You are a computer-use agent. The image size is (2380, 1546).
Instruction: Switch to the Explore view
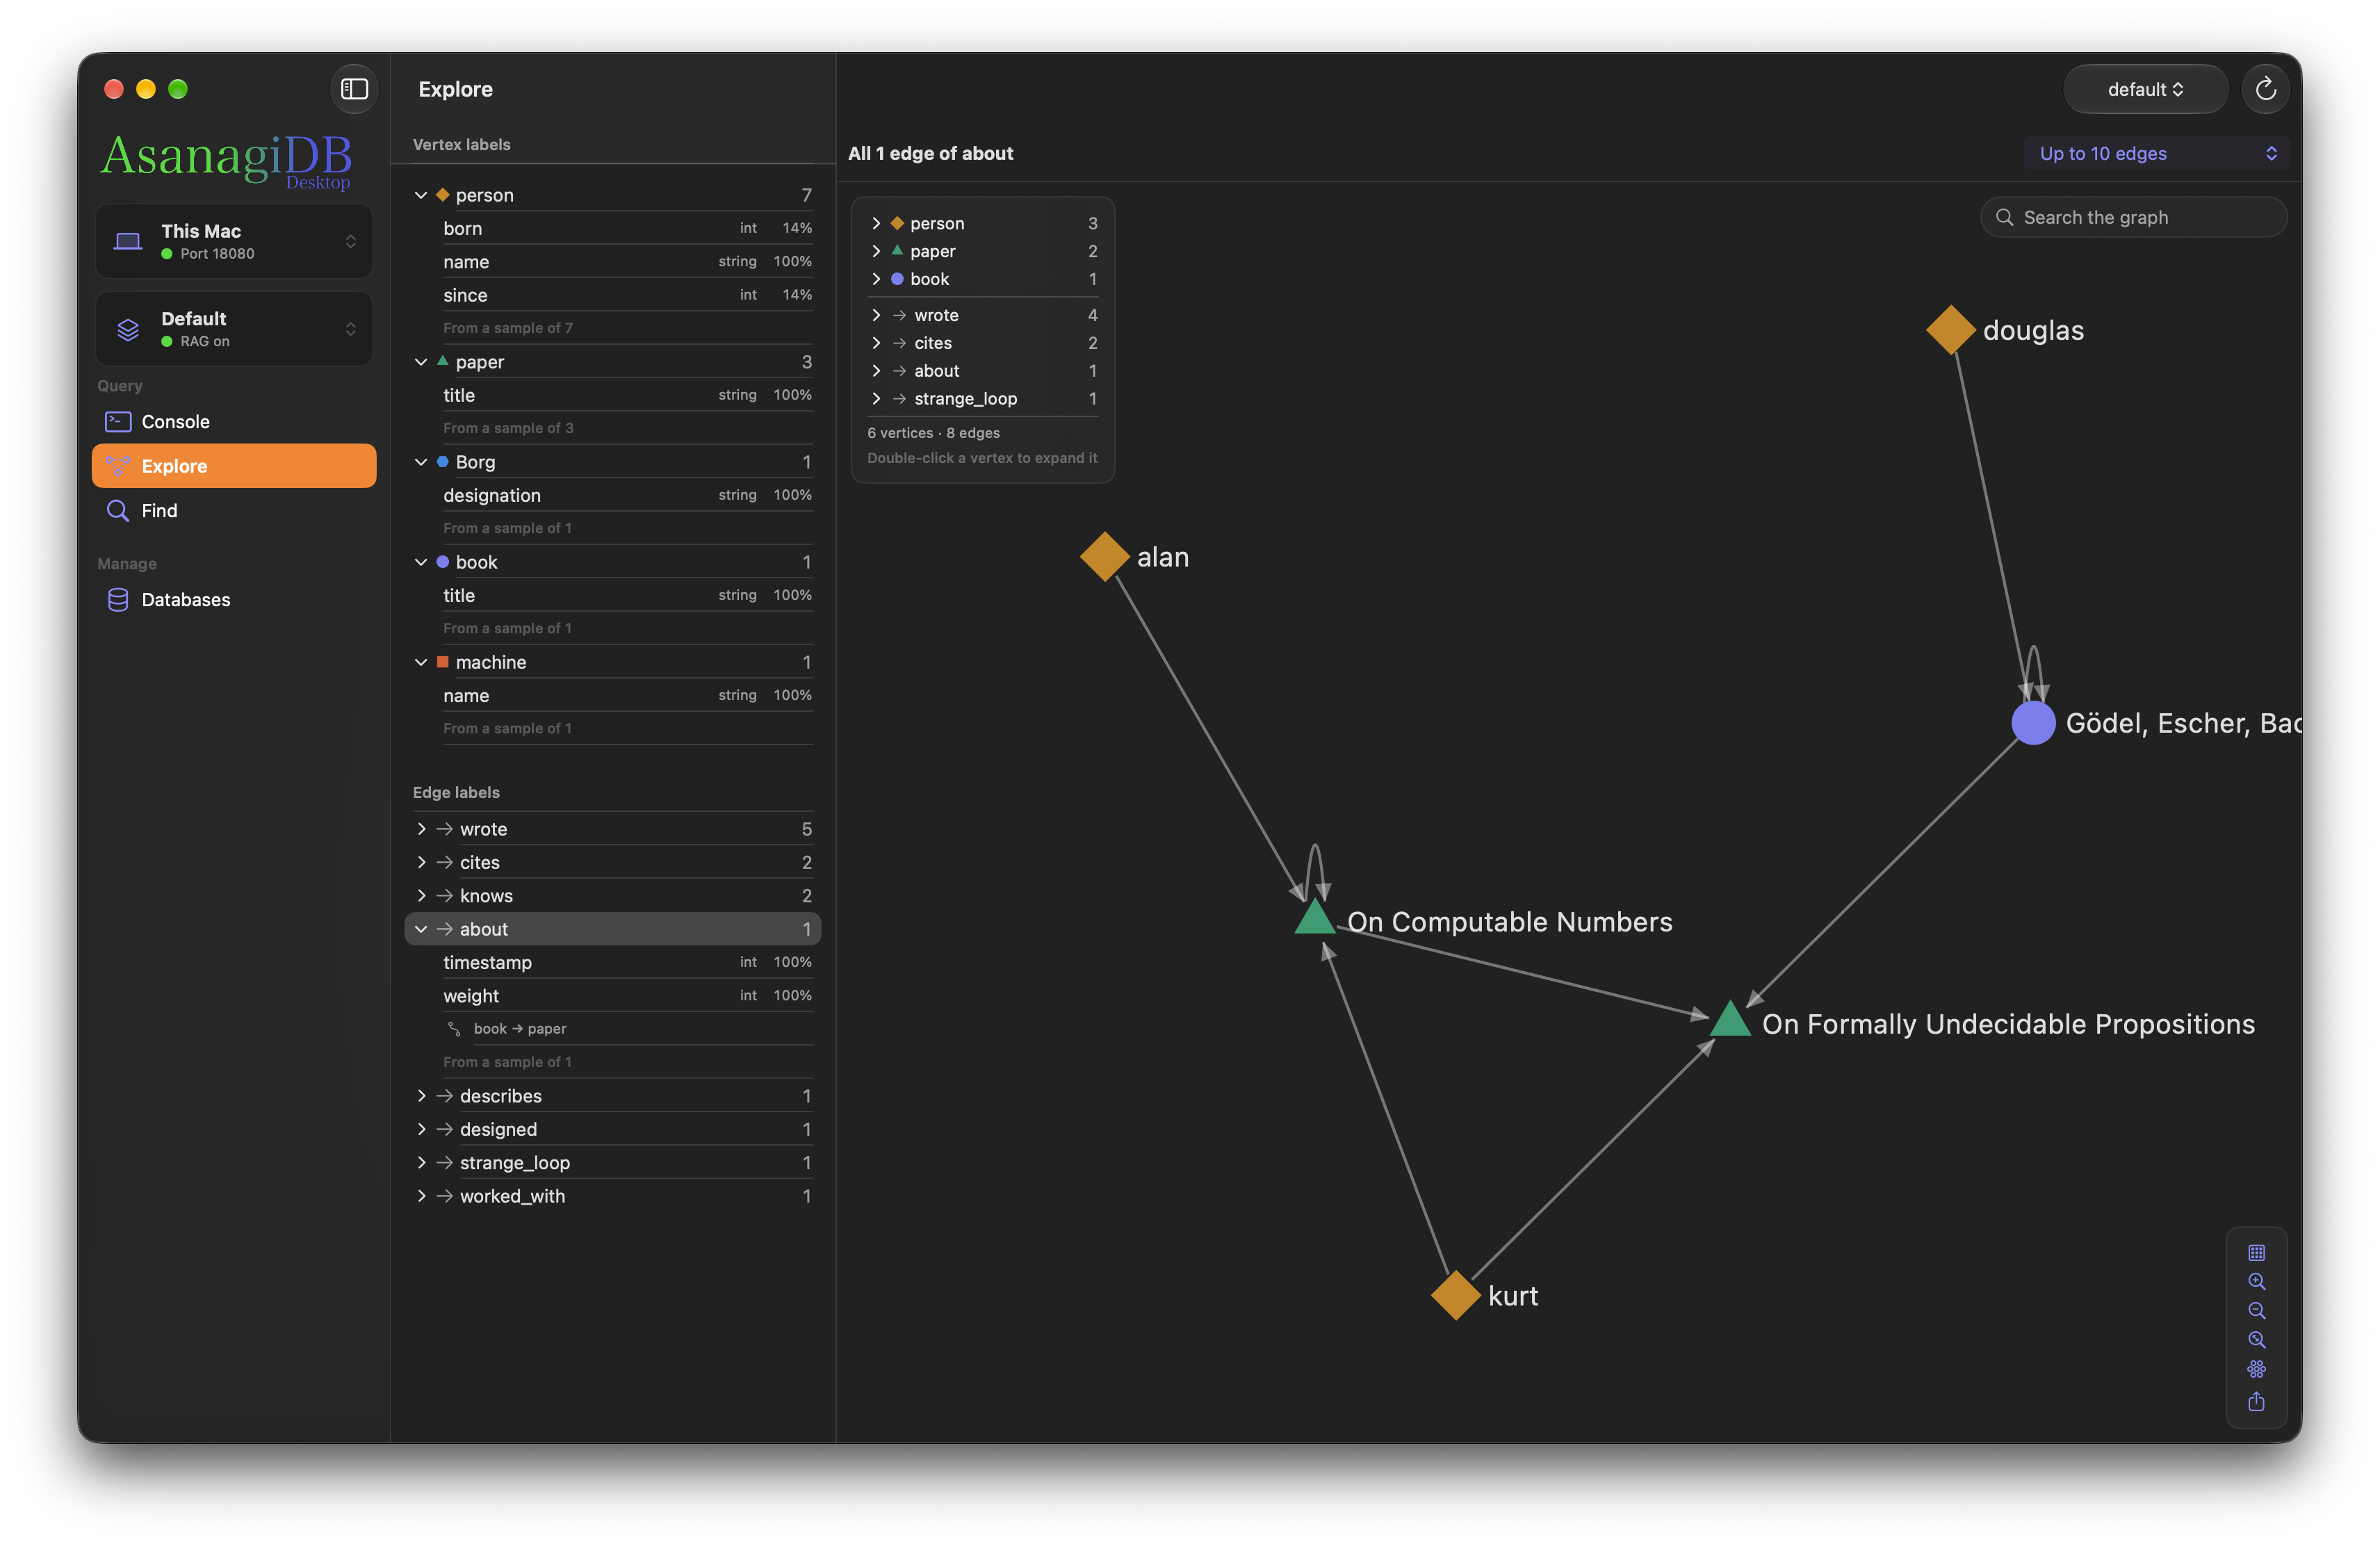(234, 466)
